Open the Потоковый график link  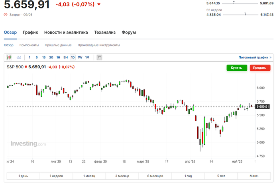253,58
